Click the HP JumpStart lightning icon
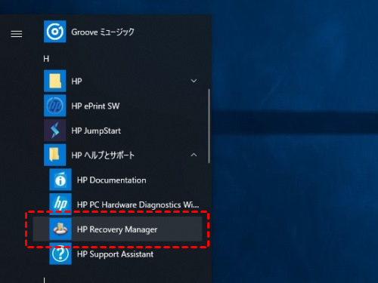 pos(55,131)
